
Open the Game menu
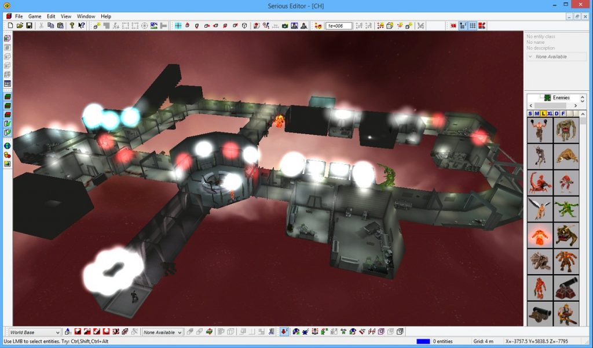pyautogui.click(x=34, y=16)
